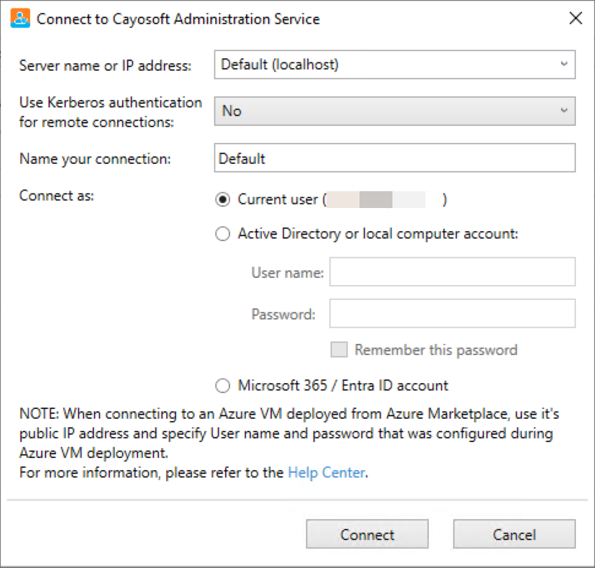Open the Help Center link

pyautogui.click(x=327, y=473)
